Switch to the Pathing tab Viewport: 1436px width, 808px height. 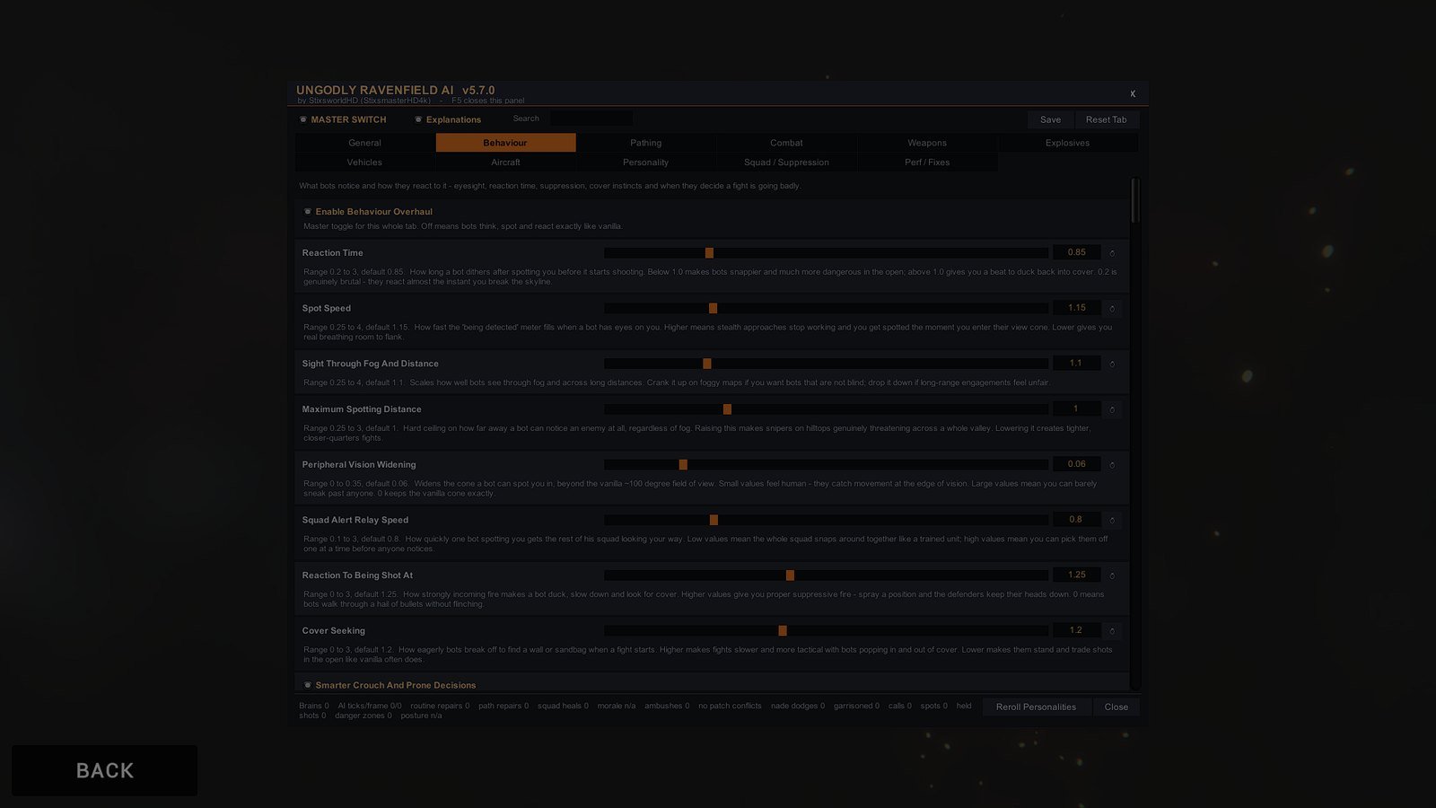tap(645, 143)
